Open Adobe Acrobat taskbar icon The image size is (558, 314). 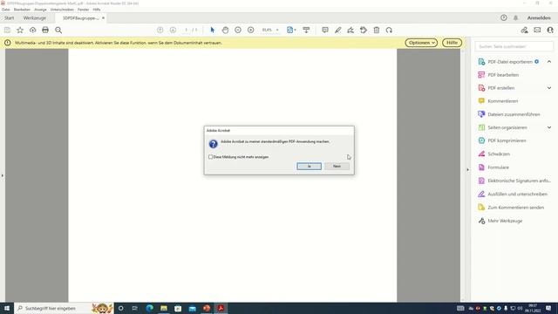point(221,308)
